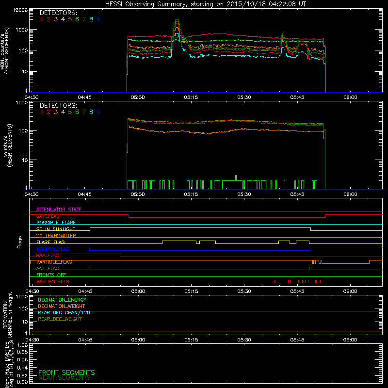Click the 05:00 time label under the decimation panel
The height and width of the screenshot is (388, 388).
click(138, 340)
